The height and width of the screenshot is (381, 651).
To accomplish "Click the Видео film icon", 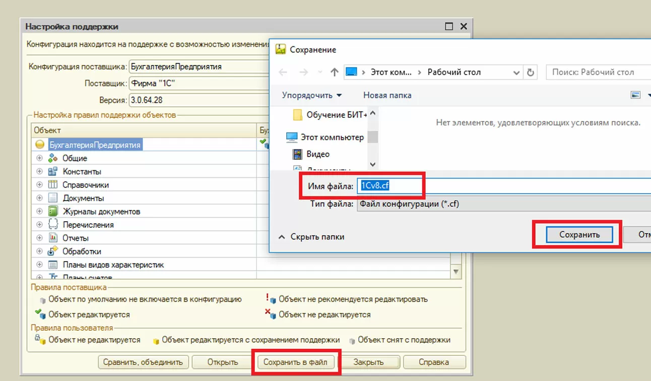I will [297, 154].
